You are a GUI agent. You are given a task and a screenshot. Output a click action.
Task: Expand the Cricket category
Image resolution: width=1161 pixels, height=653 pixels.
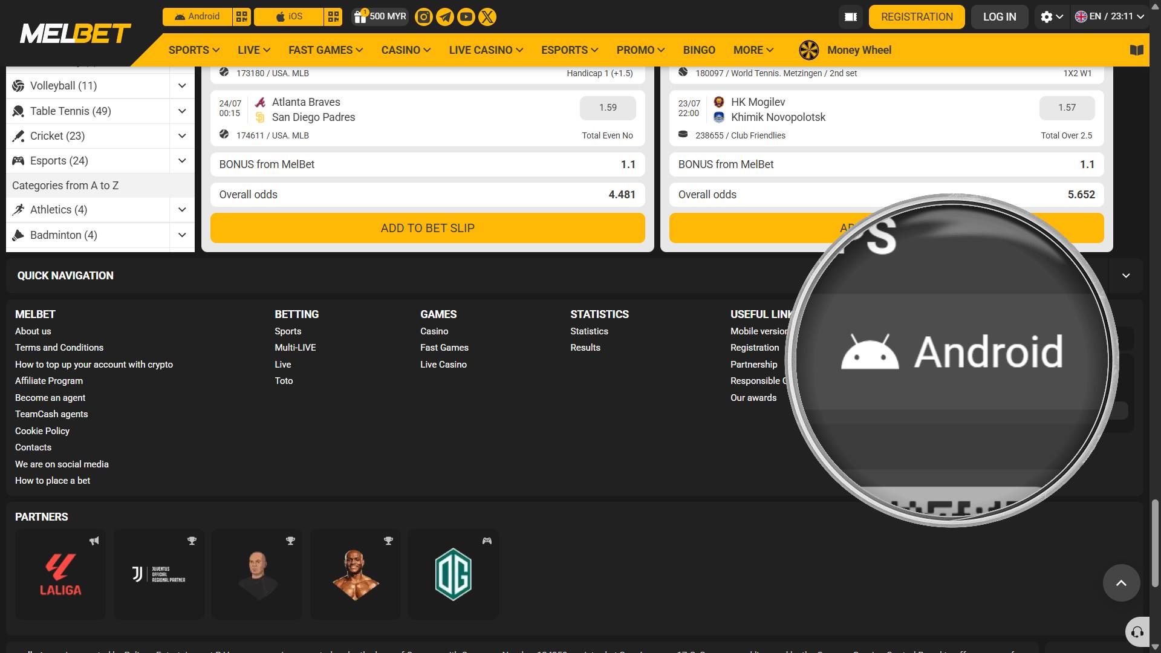pyautogui.click(x=182, y=136)
